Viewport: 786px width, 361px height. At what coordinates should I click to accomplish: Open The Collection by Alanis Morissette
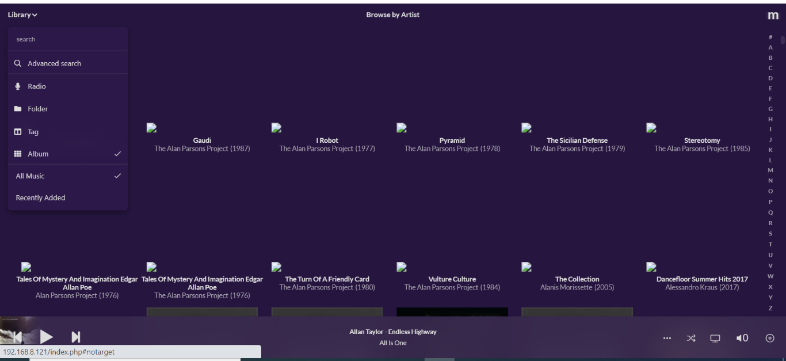point(577,279)
